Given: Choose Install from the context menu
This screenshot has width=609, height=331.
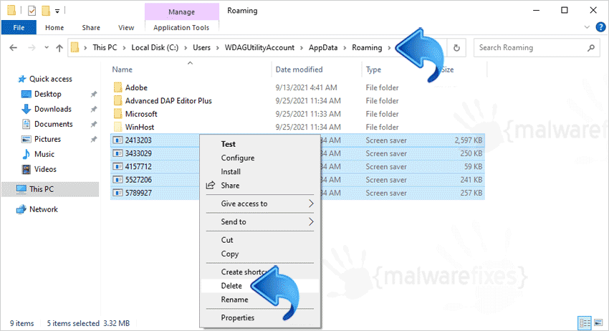Looking at the screenshot, I should coord(231,172).
